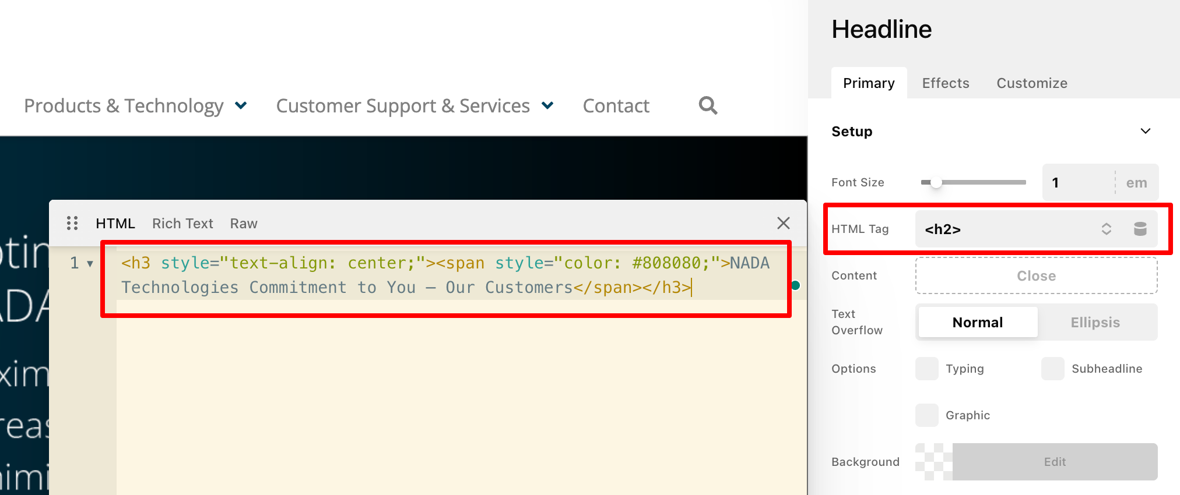Click the search magnifier icon in navigation
Viewport: 1180px width, 495px height.
708,105
